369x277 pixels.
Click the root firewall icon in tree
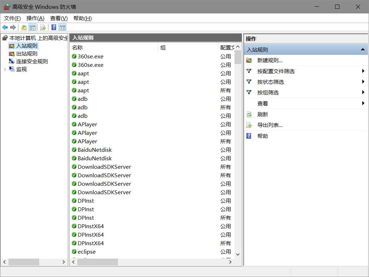5,38
